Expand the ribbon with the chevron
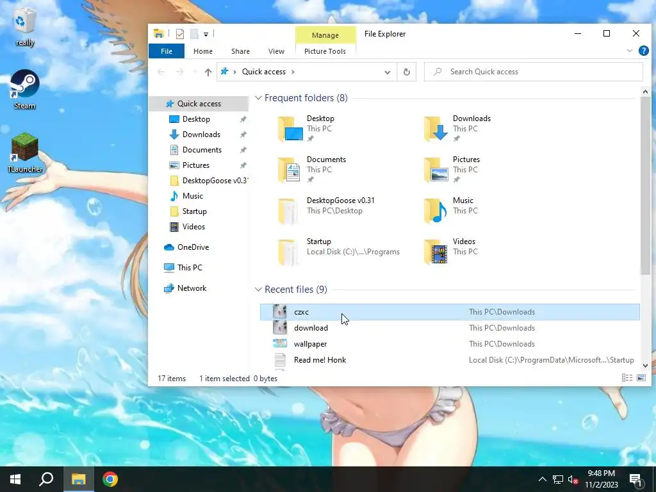The width and height of the screenshot is (656, 492). (x=630, y=51)
